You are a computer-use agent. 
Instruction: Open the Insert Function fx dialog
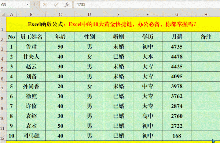click(66, 5)
